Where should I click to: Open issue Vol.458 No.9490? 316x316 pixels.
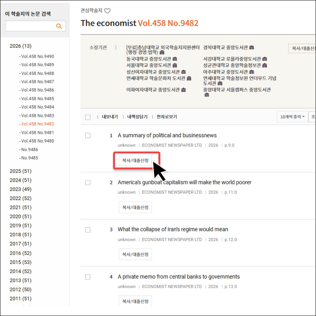point(38,56)
